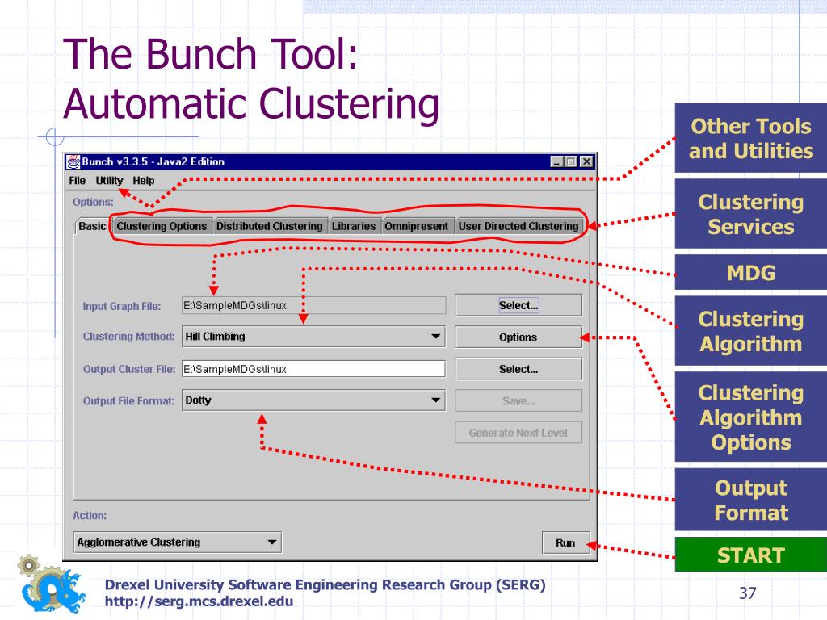Go to the Omnipresent tab
The image size is (827, 620).
(x=417, y=226)
